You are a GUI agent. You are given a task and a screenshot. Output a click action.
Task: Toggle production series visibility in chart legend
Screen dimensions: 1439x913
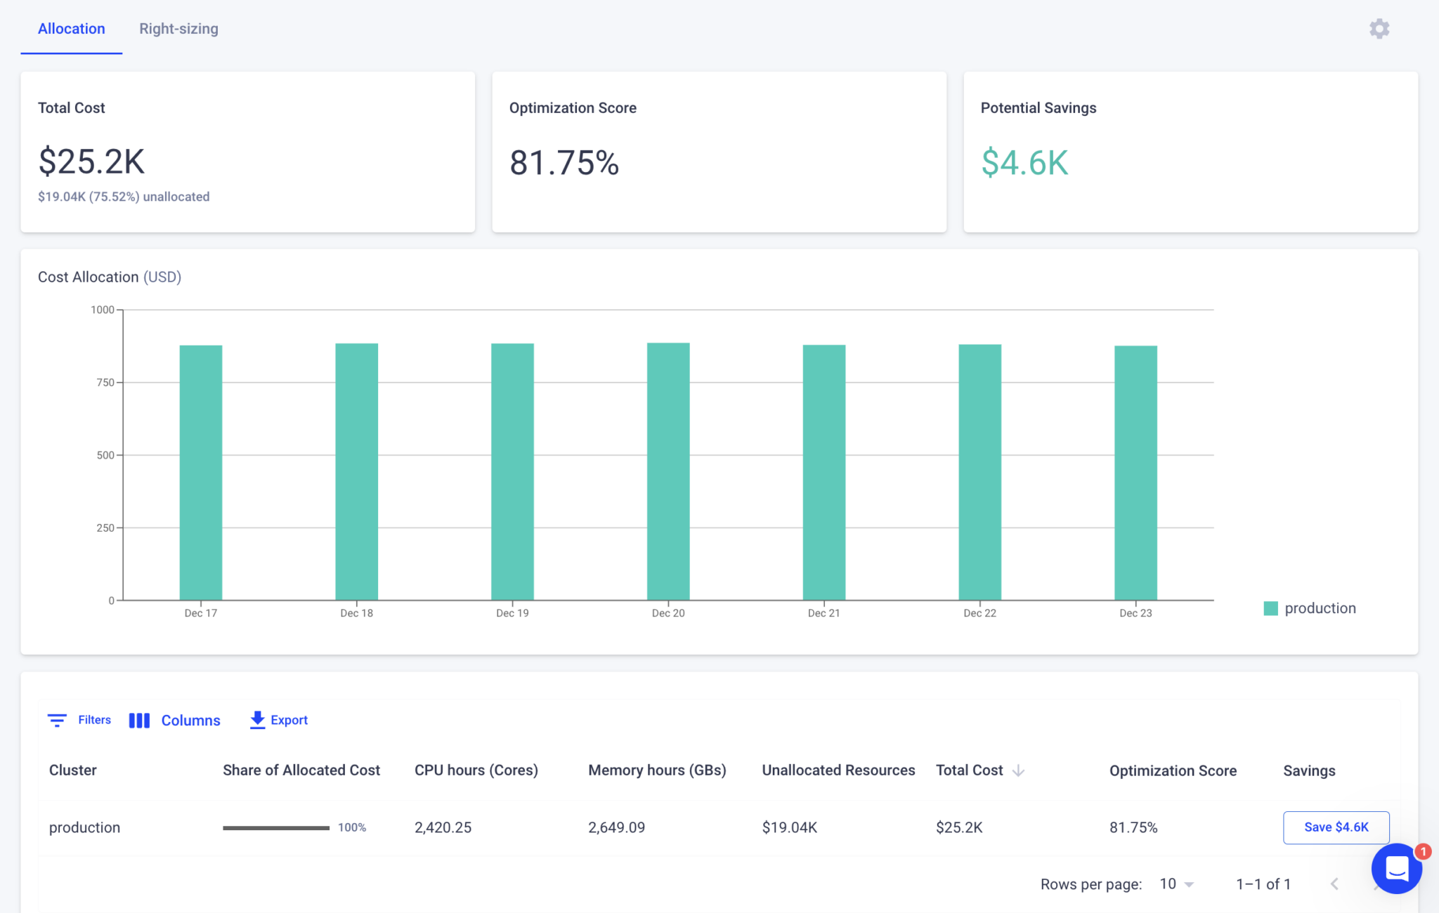[1310, 607]
